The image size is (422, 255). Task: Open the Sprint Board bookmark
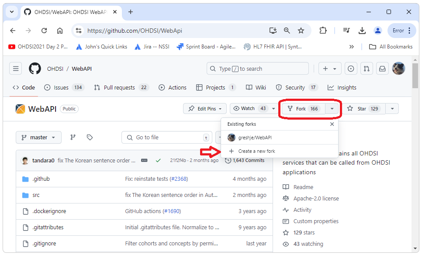pyautogui.click(x=206, y=47)
